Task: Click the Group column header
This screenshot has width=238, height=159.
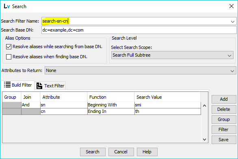Action: click(11, 97)
